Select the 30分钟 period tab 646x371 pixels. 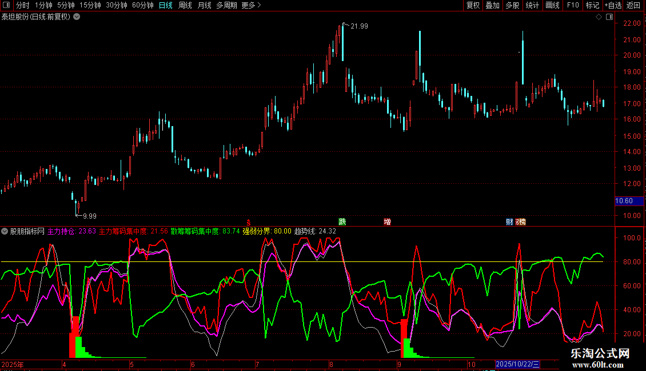tap(117, 5)
